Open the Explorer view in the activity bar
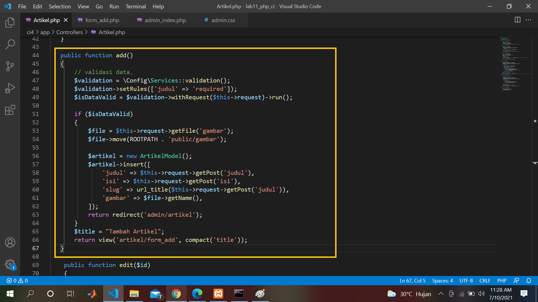Image resolution: width=538 pixels, height=302 pixels. coord(10,23)
